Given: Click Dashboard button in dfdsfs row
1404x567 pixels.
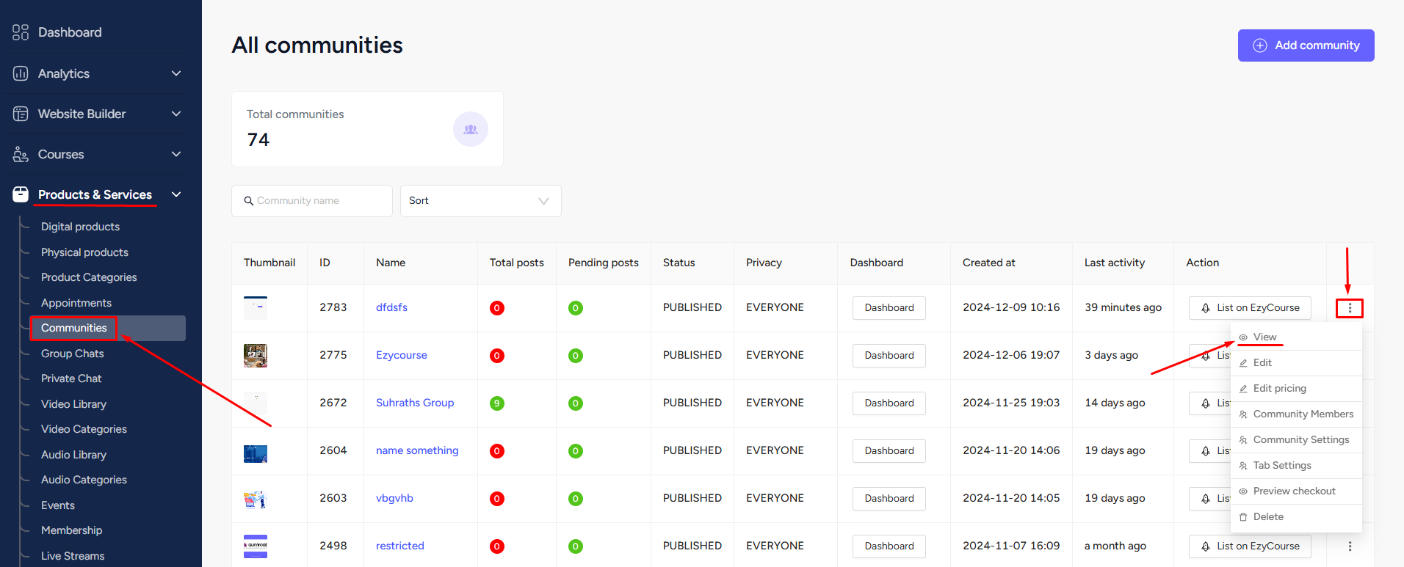Looking at the screenshot, I should coord(889,308).
